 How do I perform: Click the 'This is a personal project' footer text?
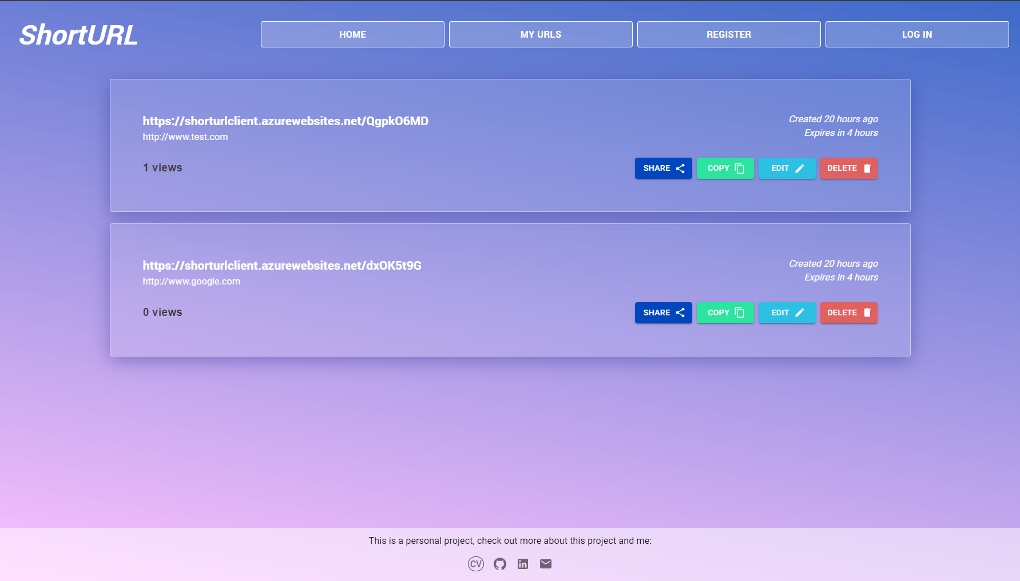tap(510, 541)
